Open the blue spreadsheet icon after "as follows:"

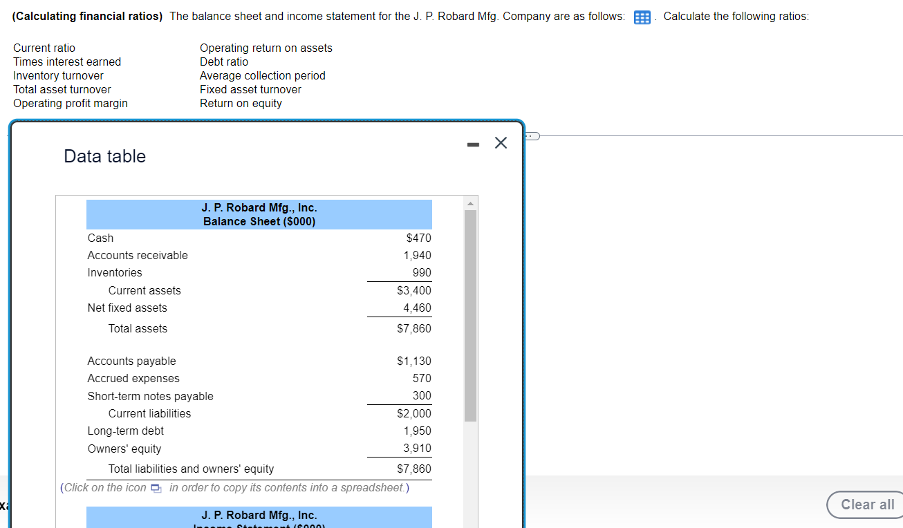[642, 16]
